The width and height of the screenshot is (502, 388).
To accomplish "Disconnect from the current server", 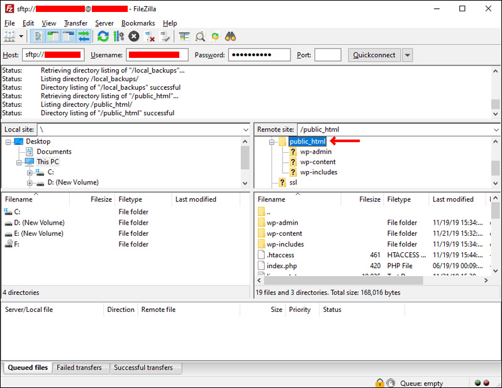I will pyautogui.click(x=149, y=36).
